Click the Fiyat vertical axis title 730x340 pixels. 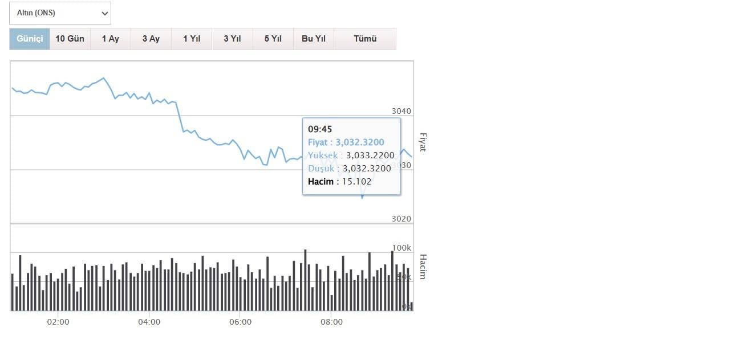[423, 142]
